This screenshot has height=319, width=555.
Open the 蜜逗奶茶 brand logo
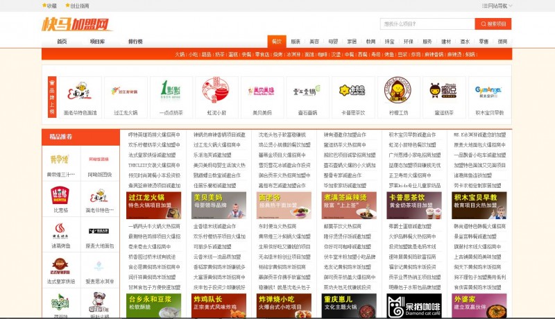point(443,91)
